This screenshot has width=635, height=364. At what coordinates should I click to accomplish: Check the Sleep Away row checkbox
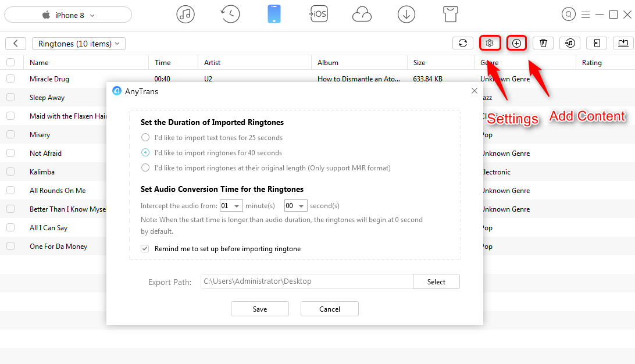[x=10, y=97]
